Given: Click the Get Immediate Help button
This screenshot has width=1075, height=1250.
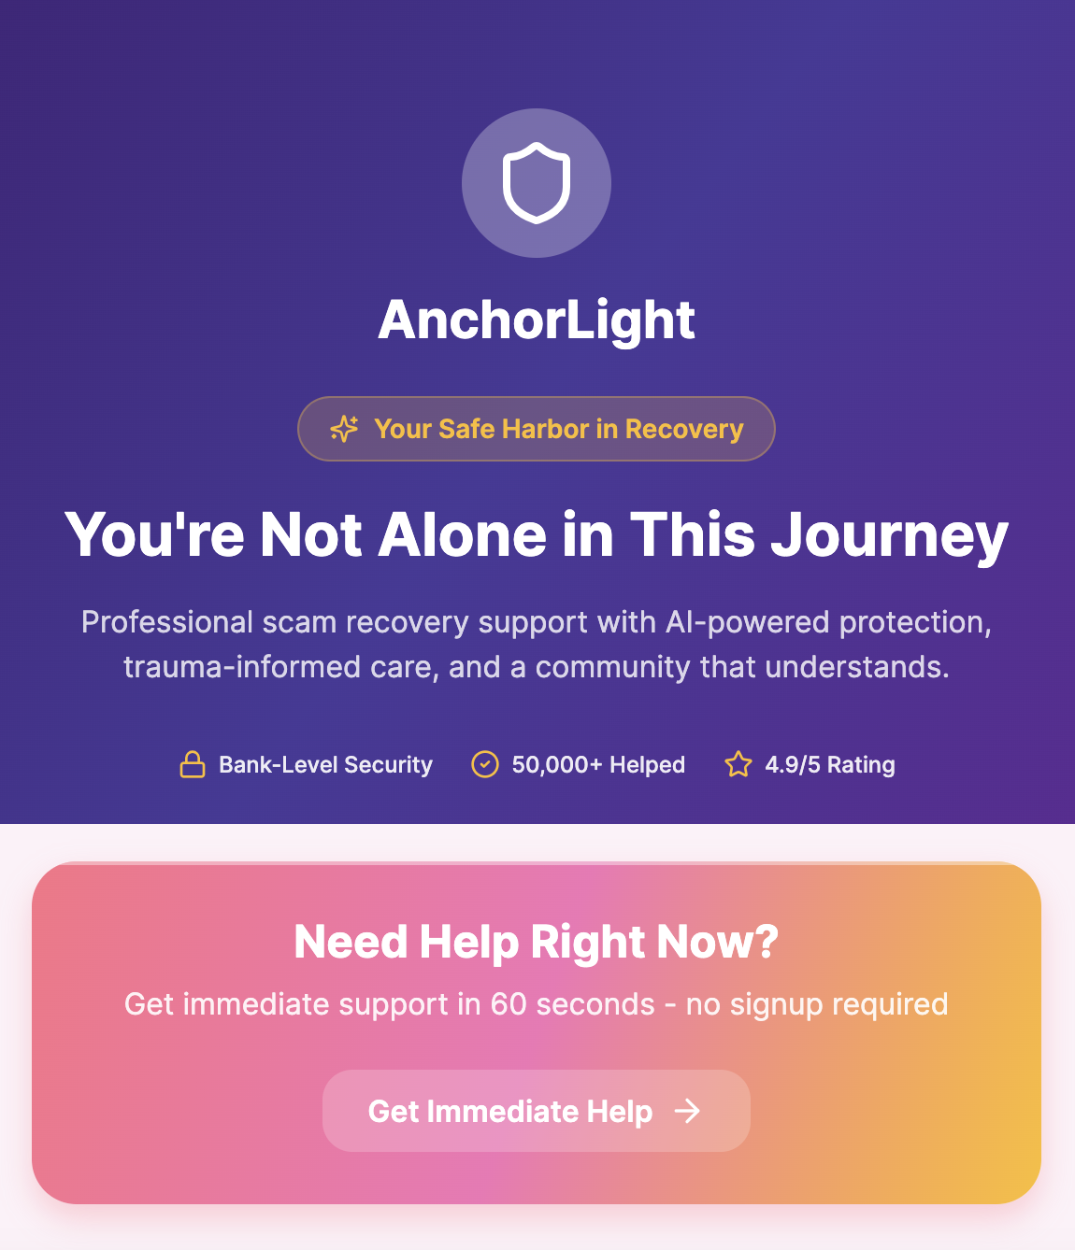Looking at the screenshot, I should click(537, 1111).
